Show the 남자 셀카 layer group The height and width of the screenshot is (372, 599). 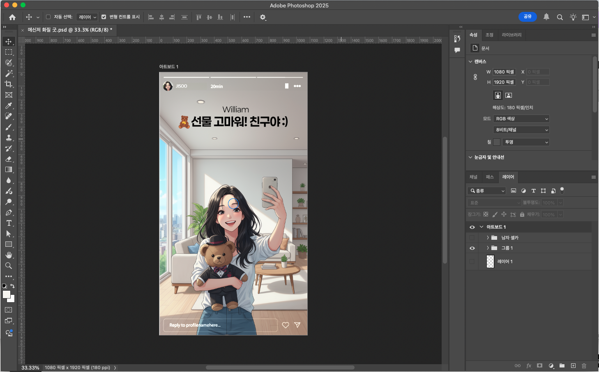(x=472, y=238)
